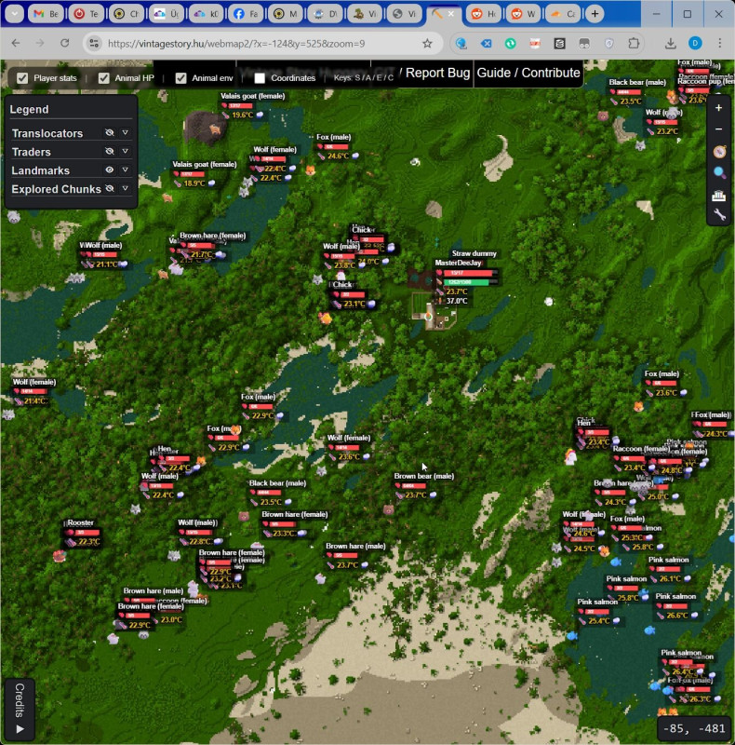The height and width of the screenshot is (745, 735).
Task: Click the Legend panel header
Action: [29, 109]
